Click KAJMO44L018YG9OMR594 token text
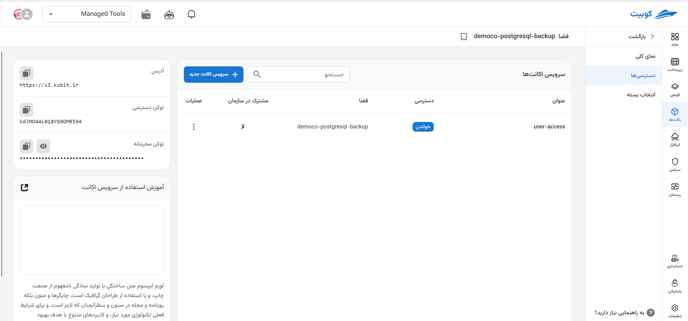The height and width of the screenshot is (321, 688). click(51, 122)
